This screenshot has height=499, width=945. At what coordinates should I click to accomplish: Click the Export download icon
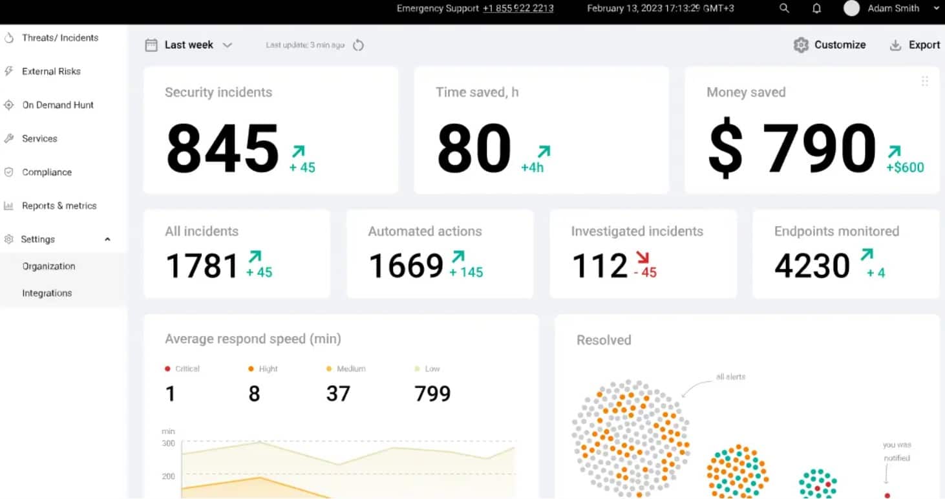coord(895,45)
